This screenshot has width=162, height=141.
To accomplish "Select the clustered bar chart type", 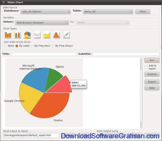I will click(x=17, y=35).
